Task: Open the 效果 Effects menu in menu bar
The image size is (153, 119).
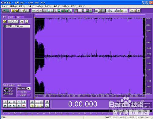Action: click(x=31, y=6)
